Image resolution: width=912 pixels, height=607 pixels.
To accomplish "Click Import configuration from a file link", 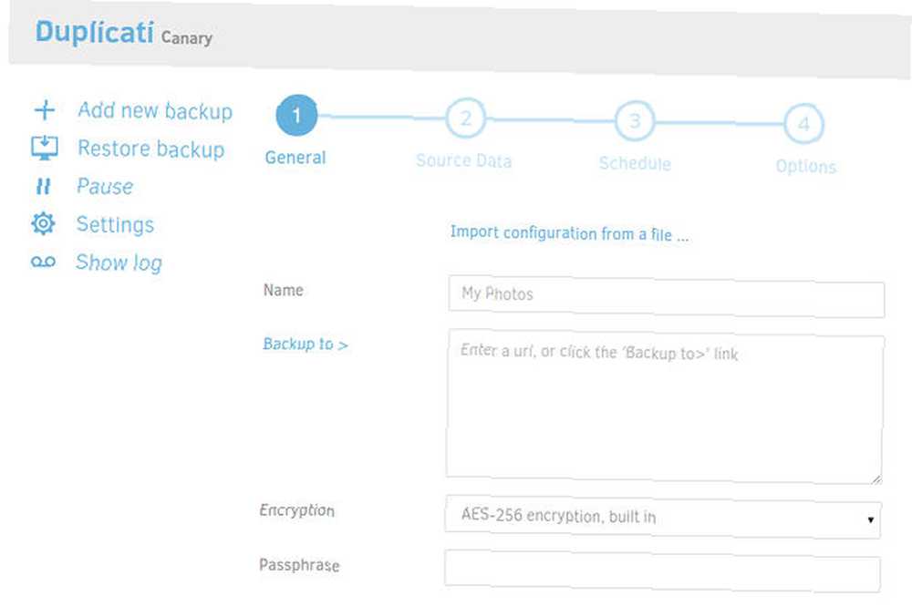I will (569, 233).
